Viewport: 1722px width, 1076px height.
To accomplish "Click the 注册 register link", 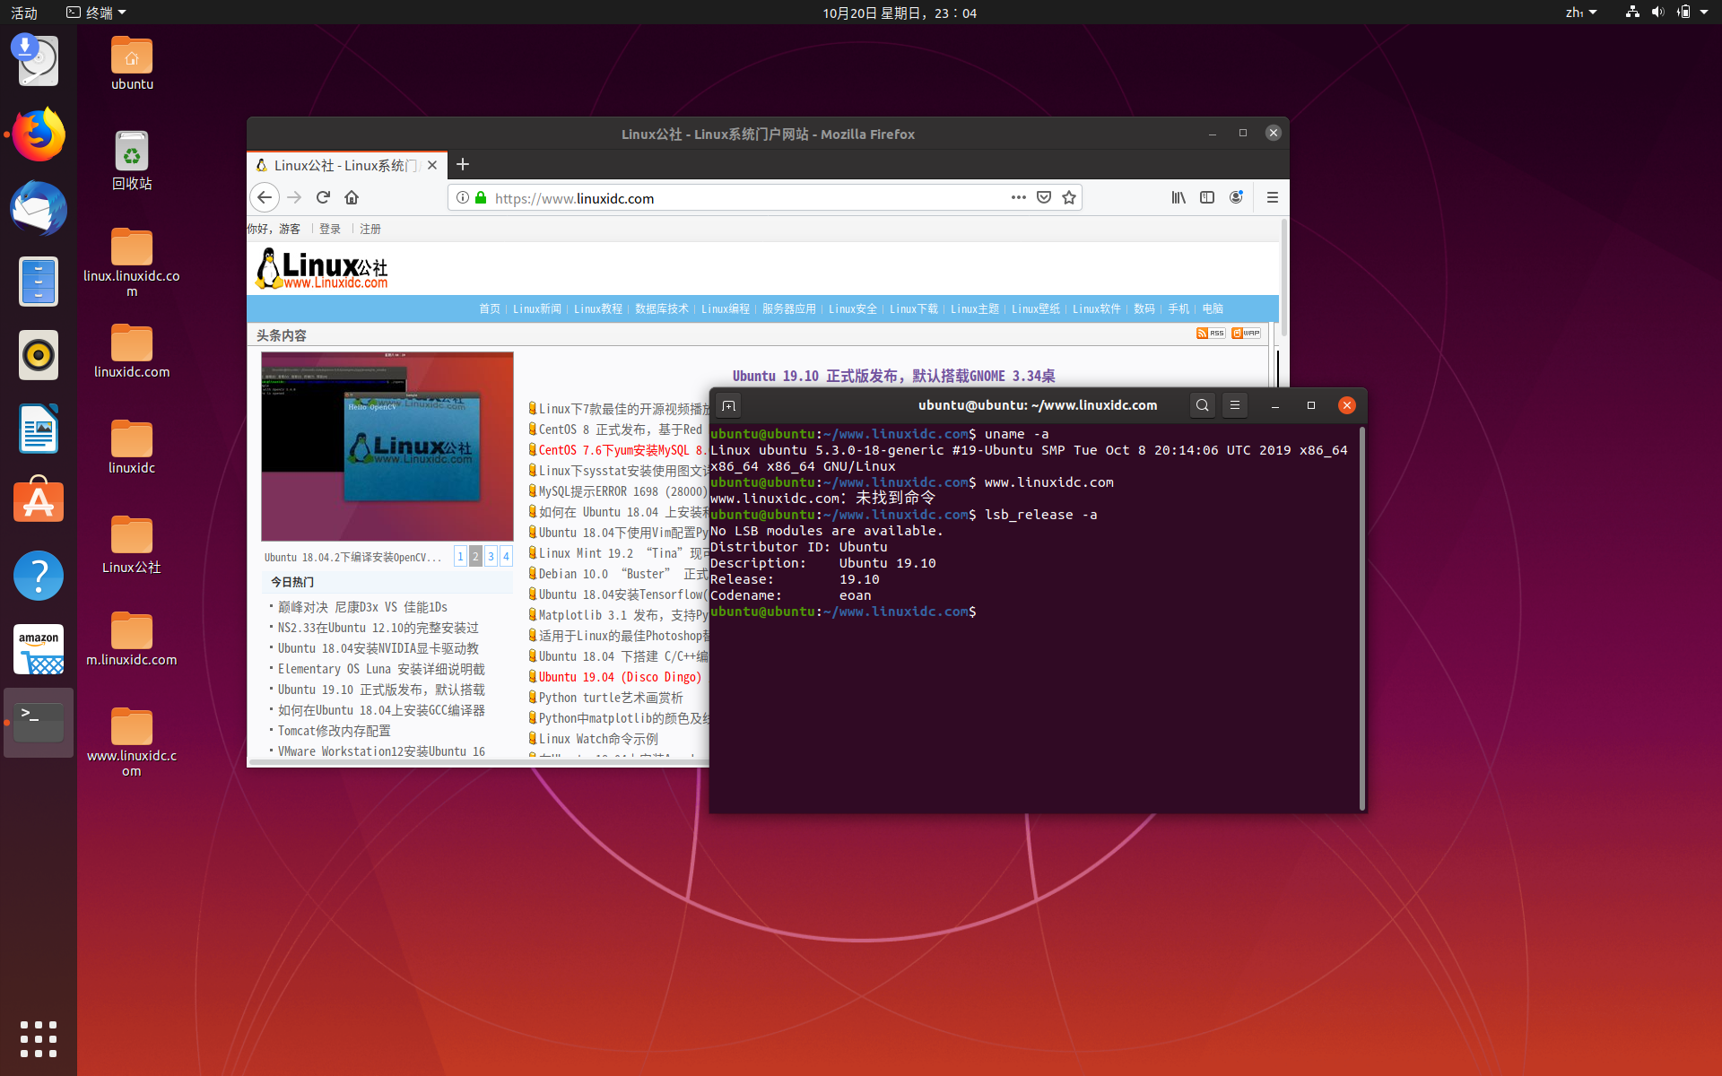I will click(370, 229).
